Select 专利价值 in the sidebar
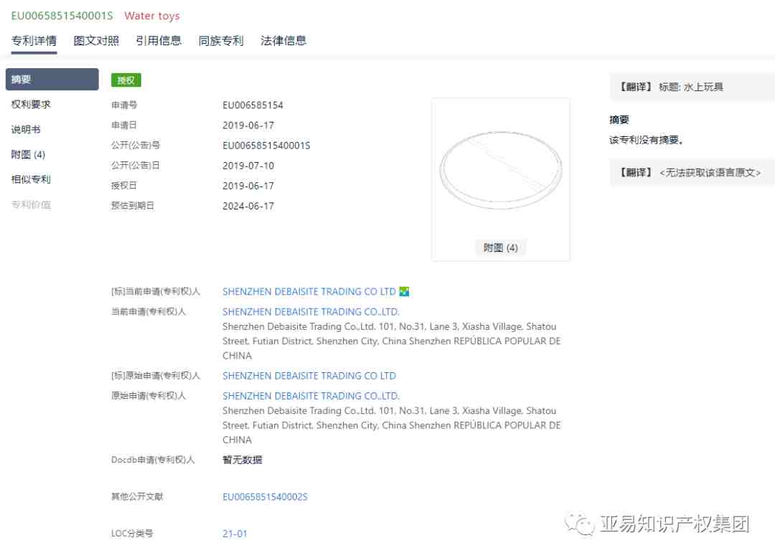Image resolution: width=775 pixels, height=558 pixels. [31, 204]
